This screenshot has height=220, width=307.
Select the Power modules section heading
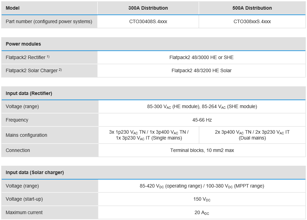(x=23, y=44)
